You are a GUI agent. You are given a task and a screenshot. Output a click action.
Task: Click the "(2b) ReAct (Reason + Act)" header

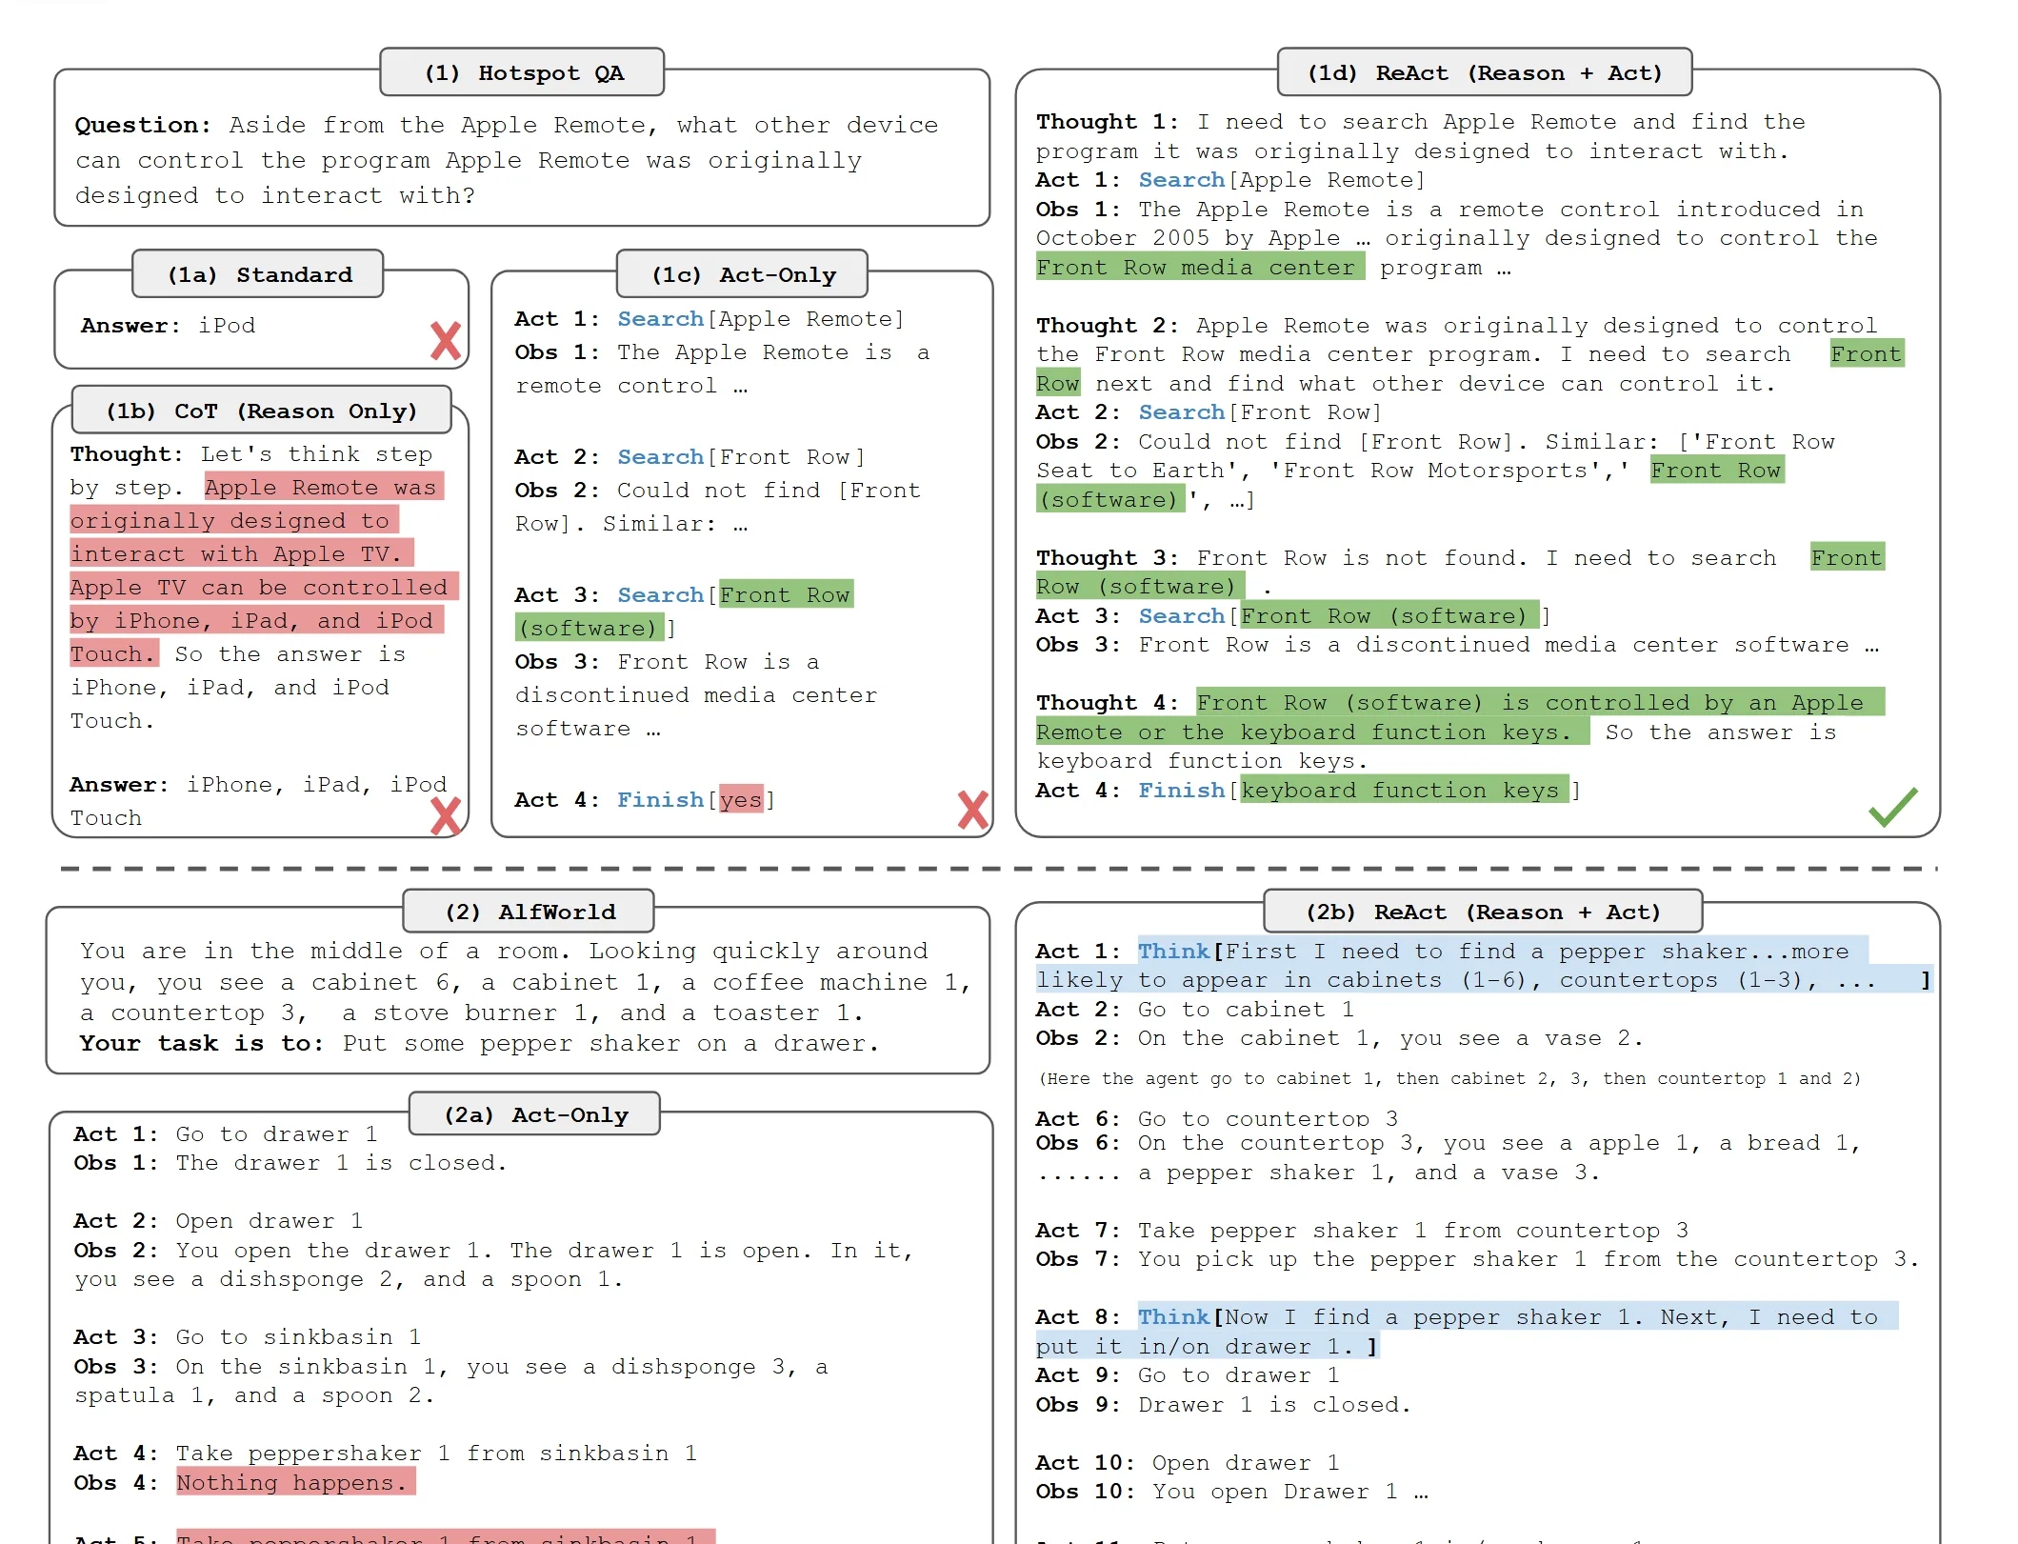(x=1482, y=912)
